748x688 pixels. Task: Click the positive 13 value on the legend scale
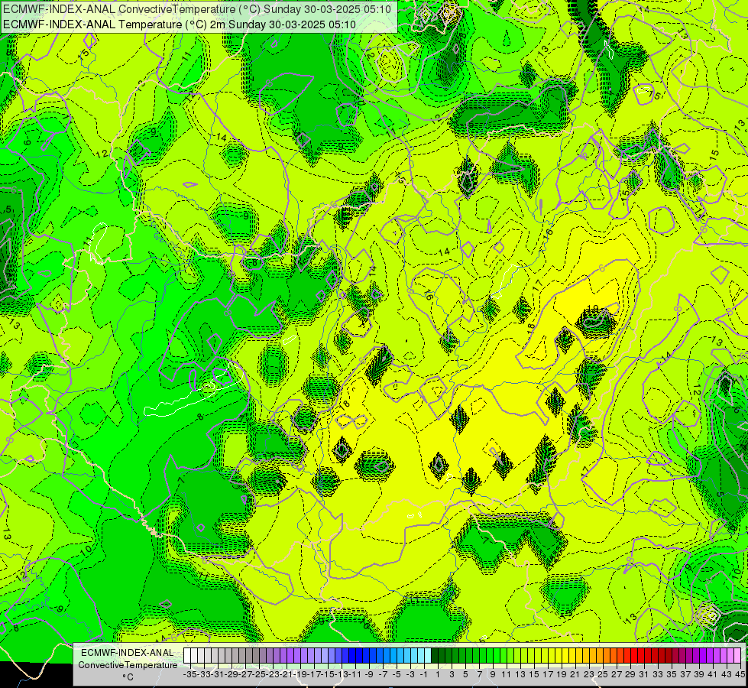coord(520,674)
